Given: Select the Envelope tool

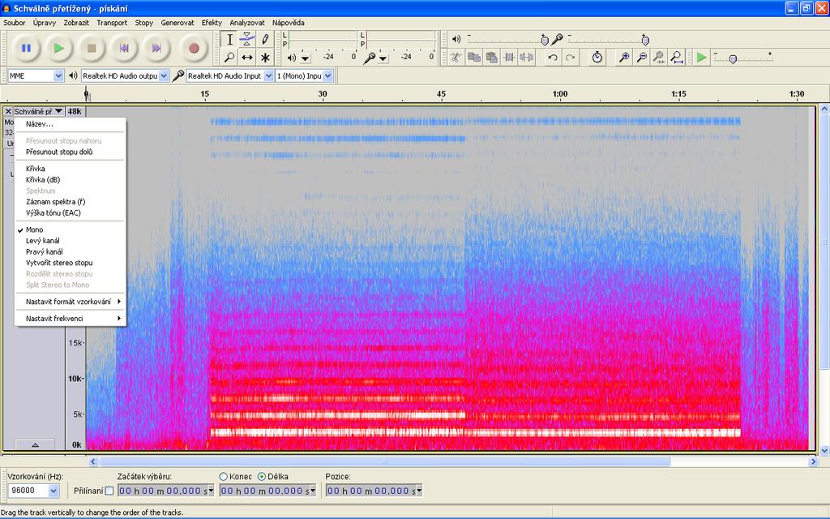Looking at the screenshot, I should coord(247,39).
